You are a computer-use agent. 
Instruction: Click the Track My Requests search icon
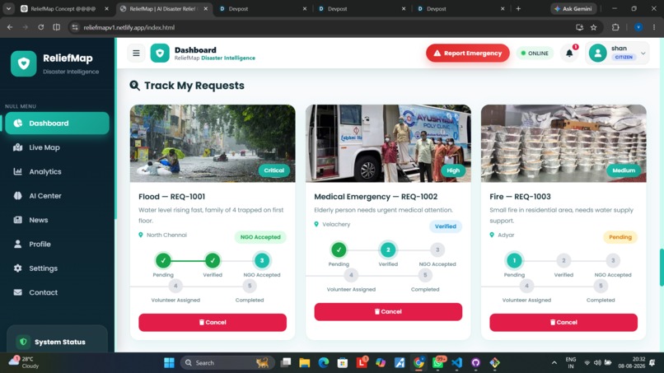click(x=134, y=86)
